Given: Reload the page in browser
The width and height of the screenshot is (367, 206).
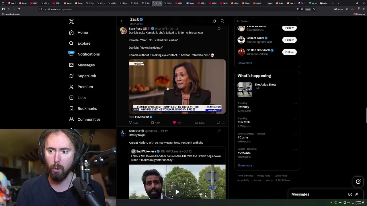Looking at the screenshot, I should pyautogui.click(x=19, y=9).
